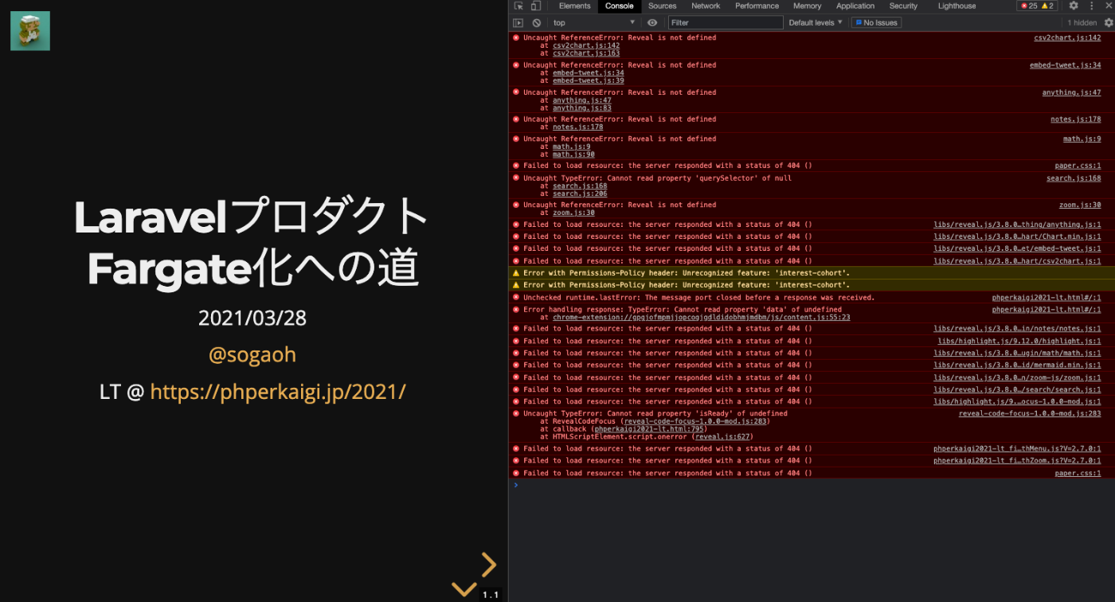Image resolution: width=1115 pixels, height=602 pixels.
Task: Click the 'querySelector' of null TypeError message
Action: click(x=657, y=178)
